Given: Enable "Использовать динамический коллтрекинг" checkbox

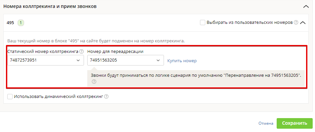Looking at the screenshot, I should [x=10, y=97].
